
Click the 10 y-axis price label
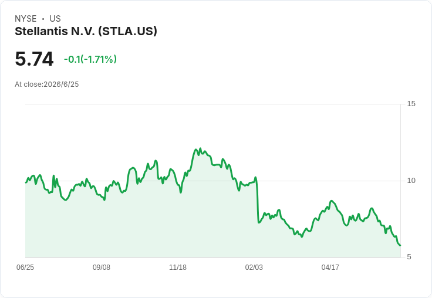point(411,181)
